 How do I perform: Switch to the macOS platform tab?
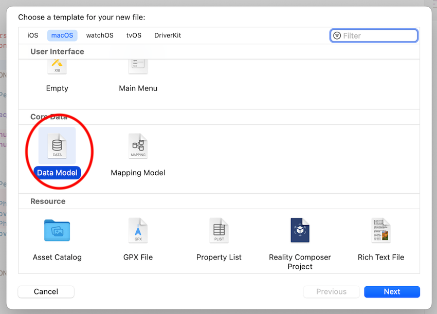pyautogui.click(x=62, y=35)
